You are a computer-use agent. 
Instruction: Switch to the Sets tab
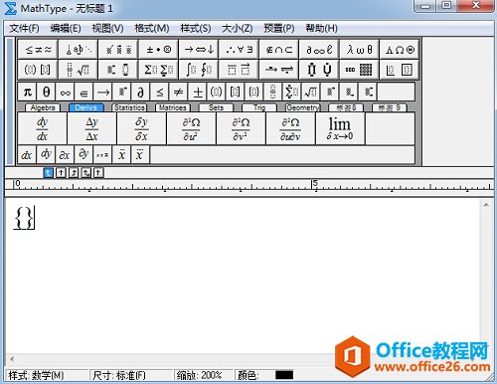216,107
